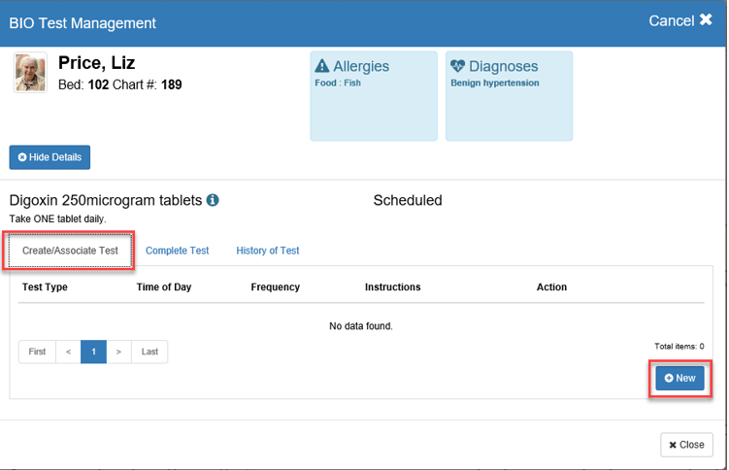Sort by Test Type column header
The height and width of the screenshot is (470, 729).
pyautogui.click(x=45, y=287)
